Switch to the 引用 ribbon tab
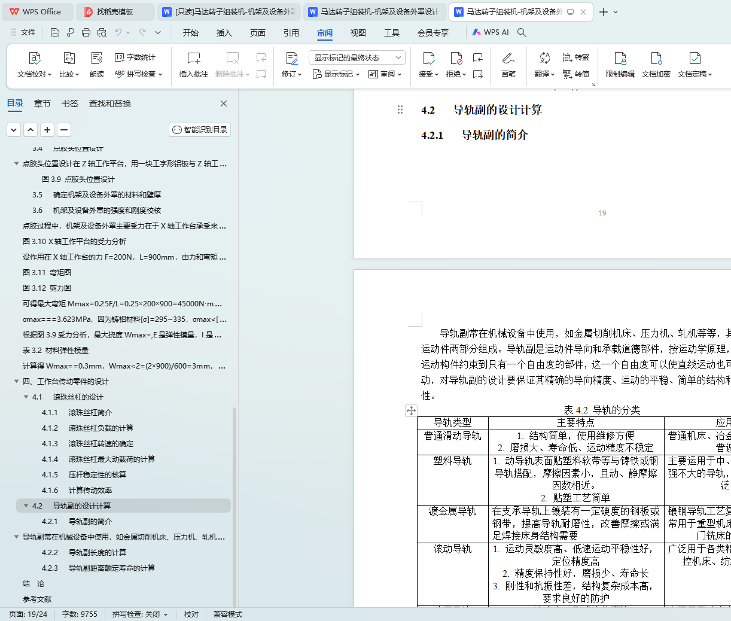 pos(291,33)
